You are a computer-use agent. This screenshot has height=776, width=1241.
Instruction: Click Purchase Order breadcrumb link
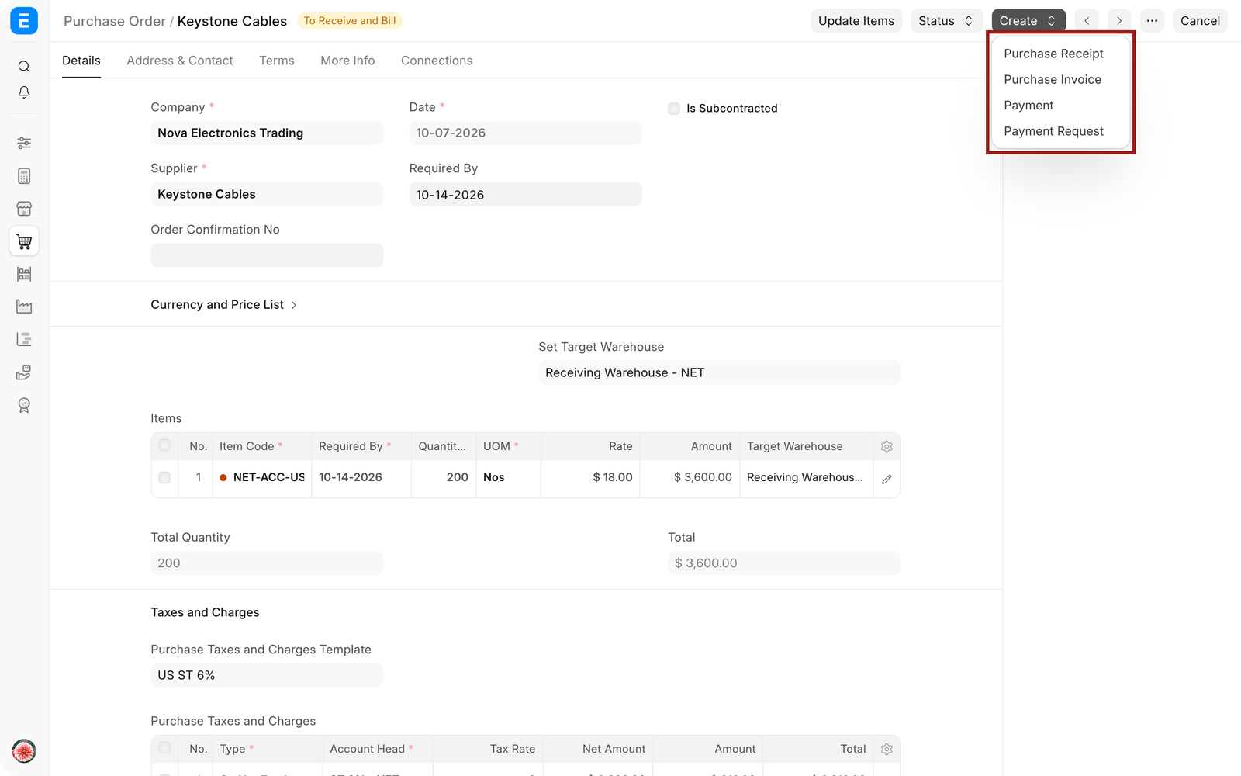point(115,21)
